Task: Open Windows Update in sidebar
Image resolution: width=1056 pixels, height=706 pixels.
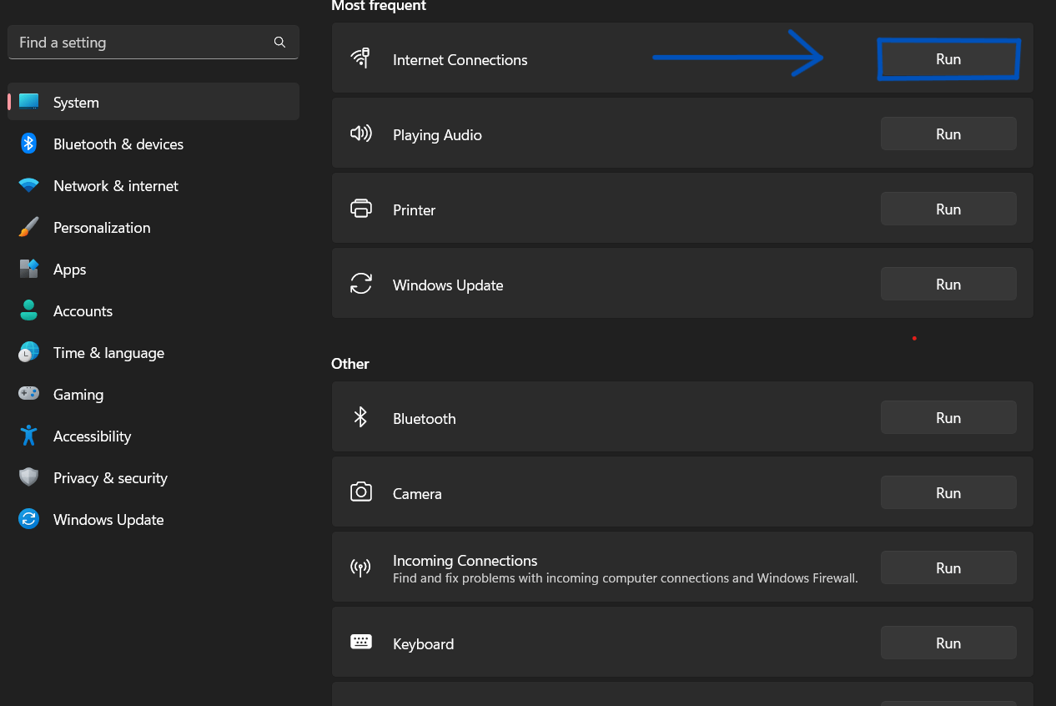Action: tap(153, 519)
